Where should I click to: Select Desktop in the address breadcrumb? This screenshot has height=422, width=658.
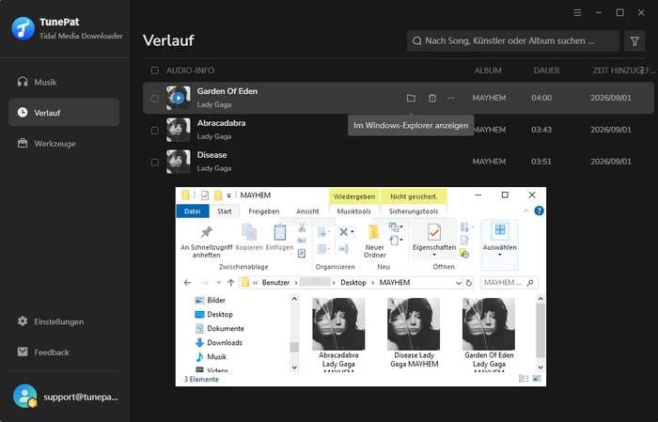(353, 283)
